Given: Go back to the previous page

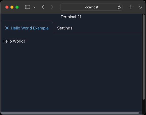Looking at the screenshot, I should pyautogui.click(x=43, y=7).
